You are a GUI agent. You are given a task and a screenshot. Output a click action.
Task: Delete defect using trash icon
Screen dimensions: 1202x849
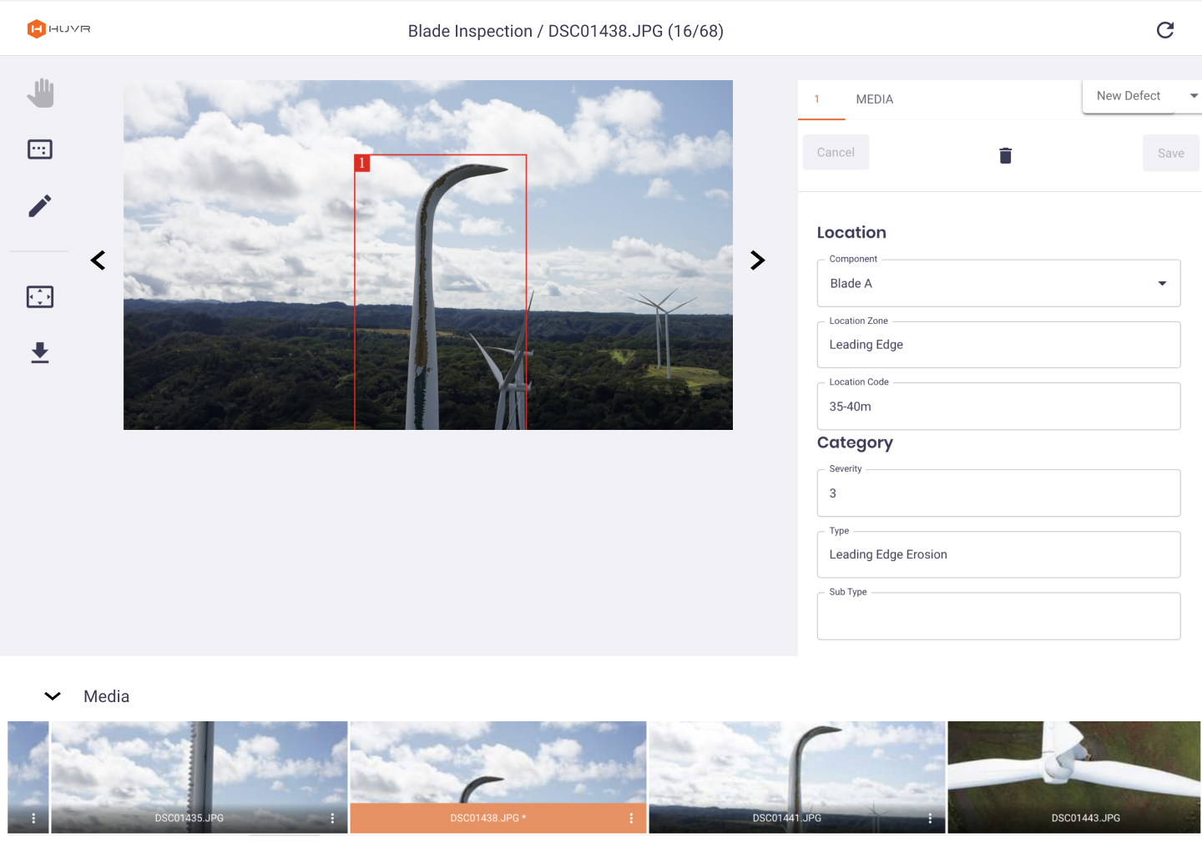tap(1006, 155)
